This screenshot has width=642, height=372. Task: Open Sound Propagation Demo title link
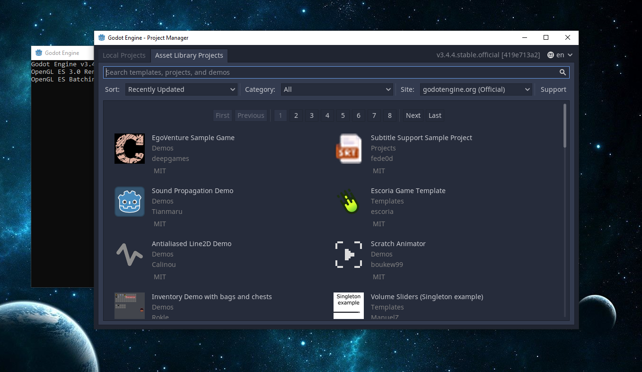(193, 191)
